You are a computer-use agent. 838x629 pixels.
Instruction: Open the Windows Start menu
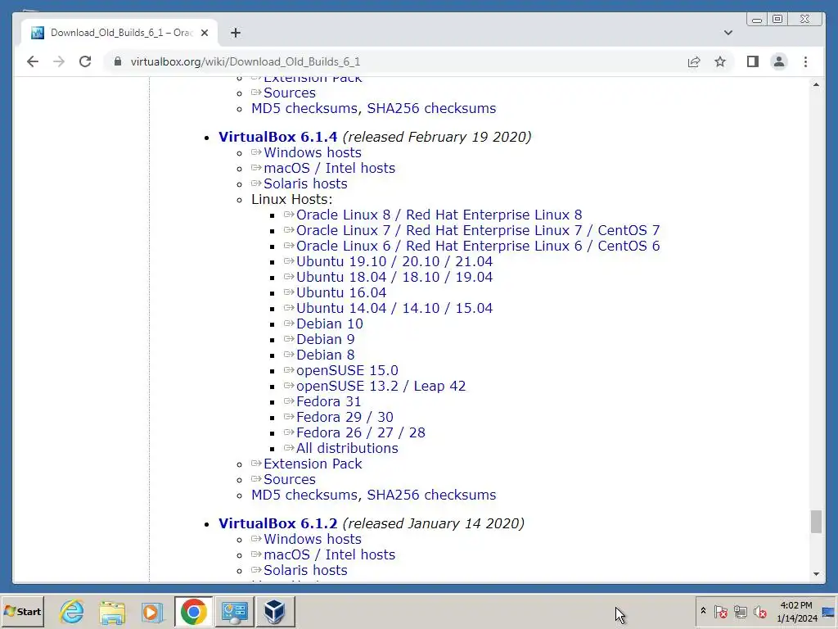click(x=22, y=611)
